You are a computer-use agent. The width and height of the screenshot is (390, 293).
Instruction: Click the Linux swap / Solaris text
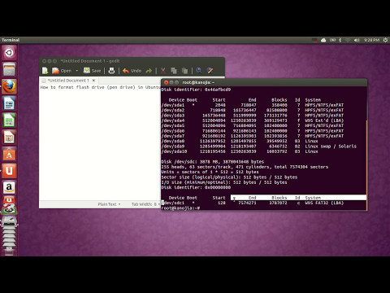(x=331, y=146)
